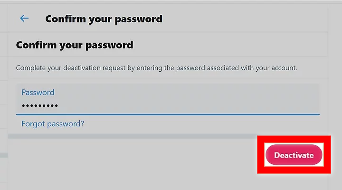Click the narrow left sidebar strip

[x=4, y=97]
